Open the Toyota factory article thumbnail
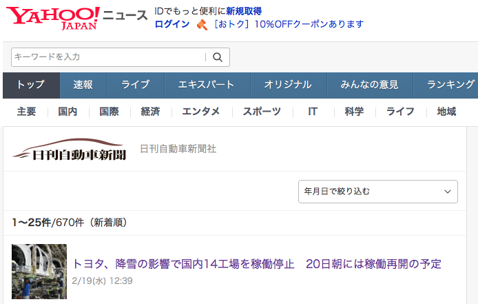The height and width of the screenshot is (304, 478). [39, 271]
